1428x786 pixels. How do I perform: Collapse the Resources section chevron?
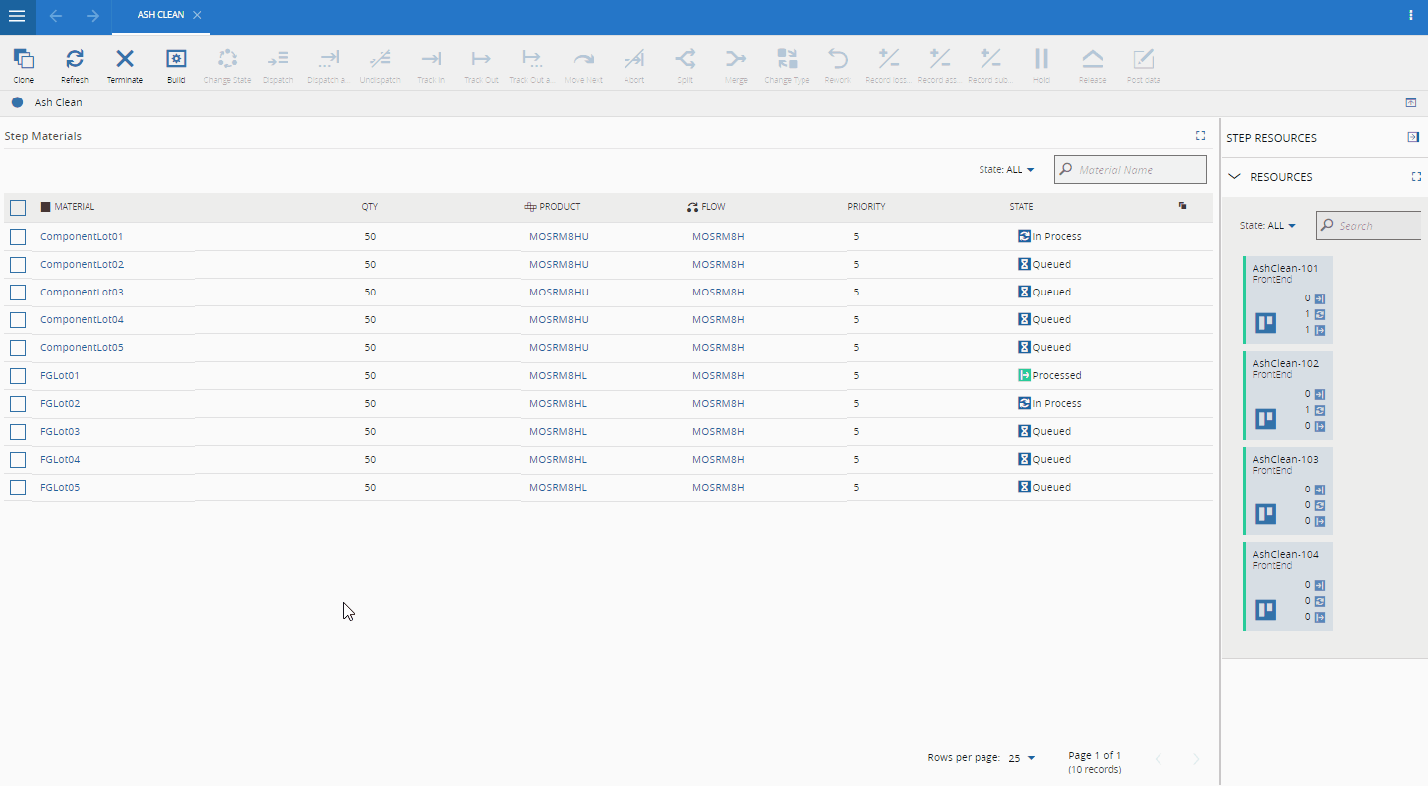point(1235,177)
